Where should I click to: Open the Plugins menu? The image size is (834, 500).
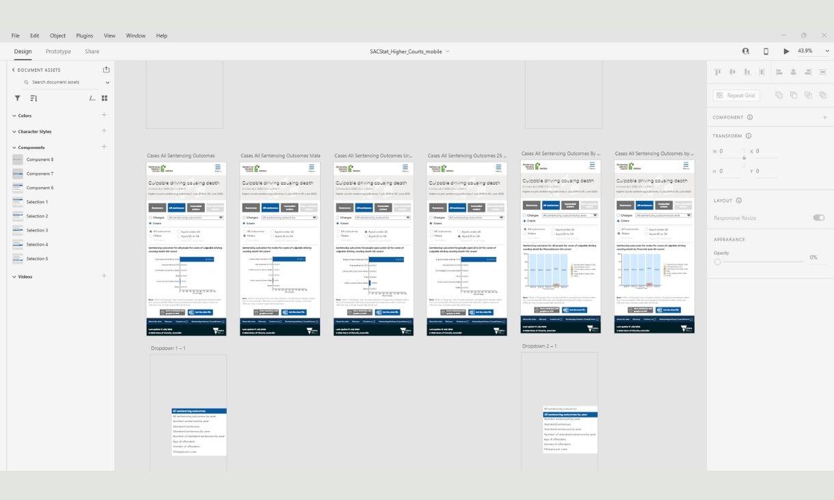(85, 36)
